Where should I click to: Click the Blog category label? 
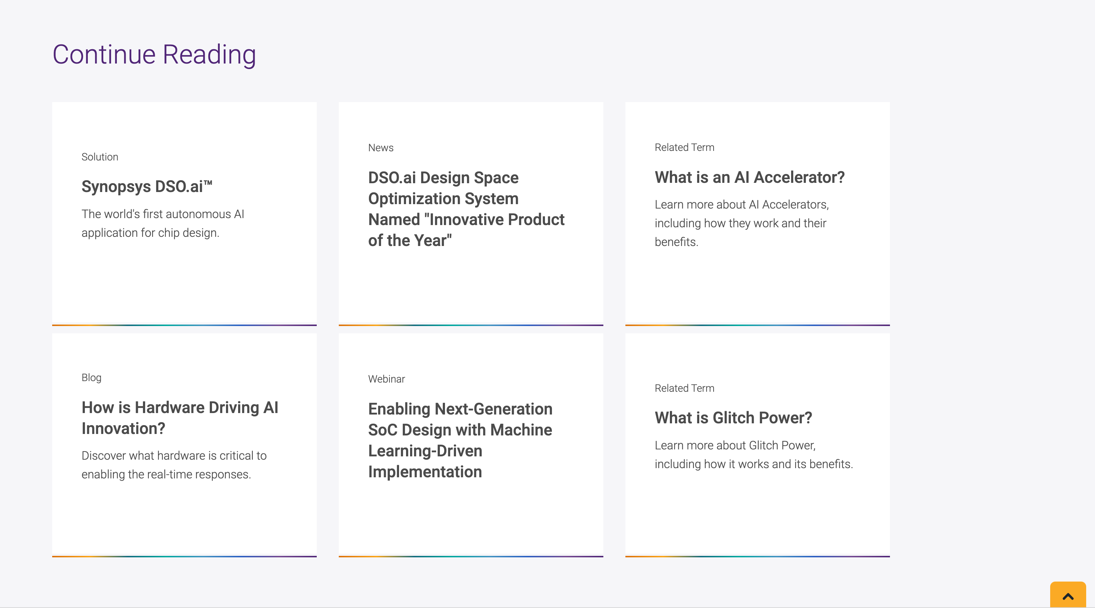[x=91, y=377]
